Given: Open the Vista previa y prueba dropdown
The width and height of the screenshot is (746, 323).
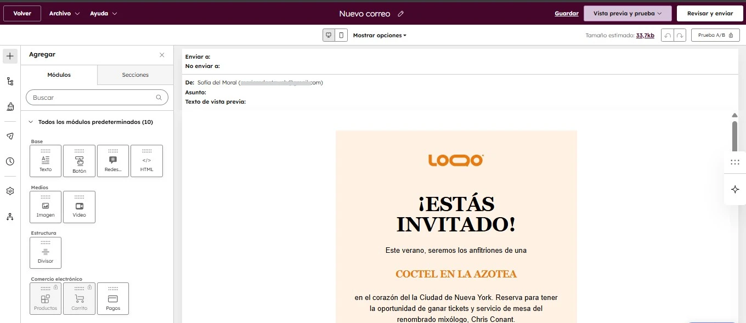Looking at the screenshot, I should 628,13.
